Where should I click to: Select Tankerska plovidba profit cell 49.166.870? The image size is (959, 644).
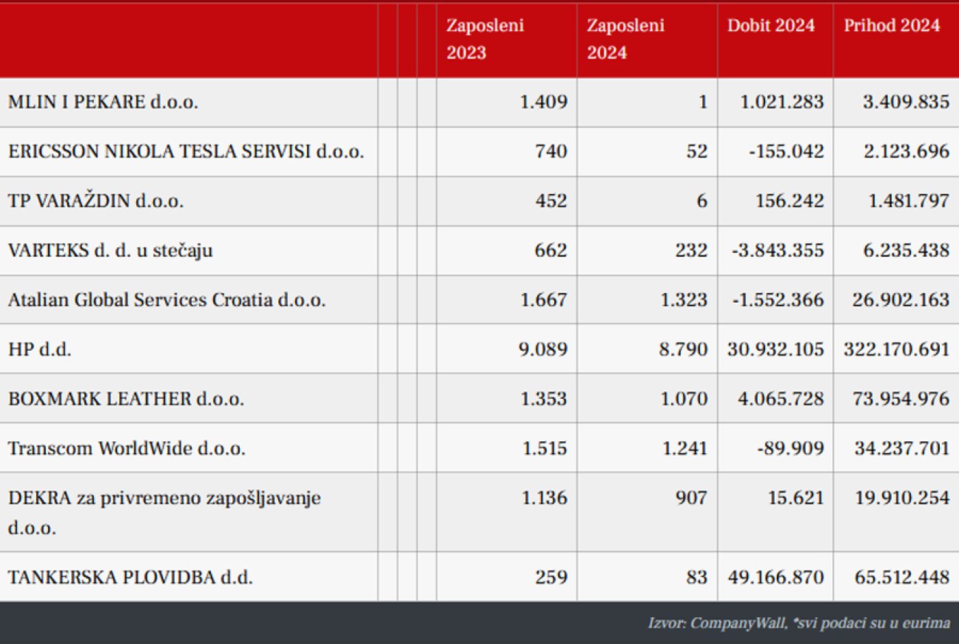point(775,577)
